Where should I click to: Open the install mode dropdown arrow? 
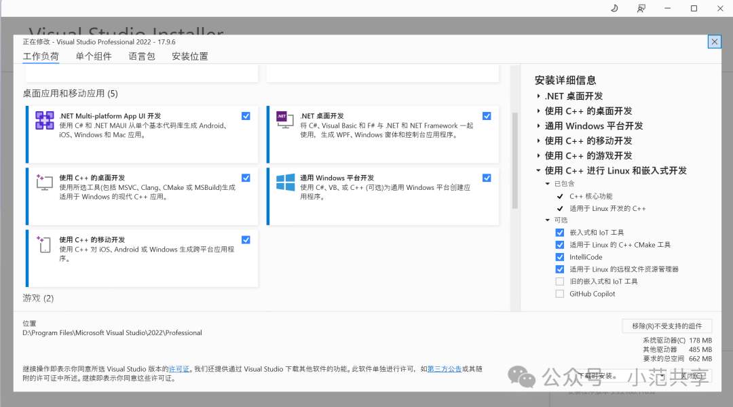[x=662, y=376]
